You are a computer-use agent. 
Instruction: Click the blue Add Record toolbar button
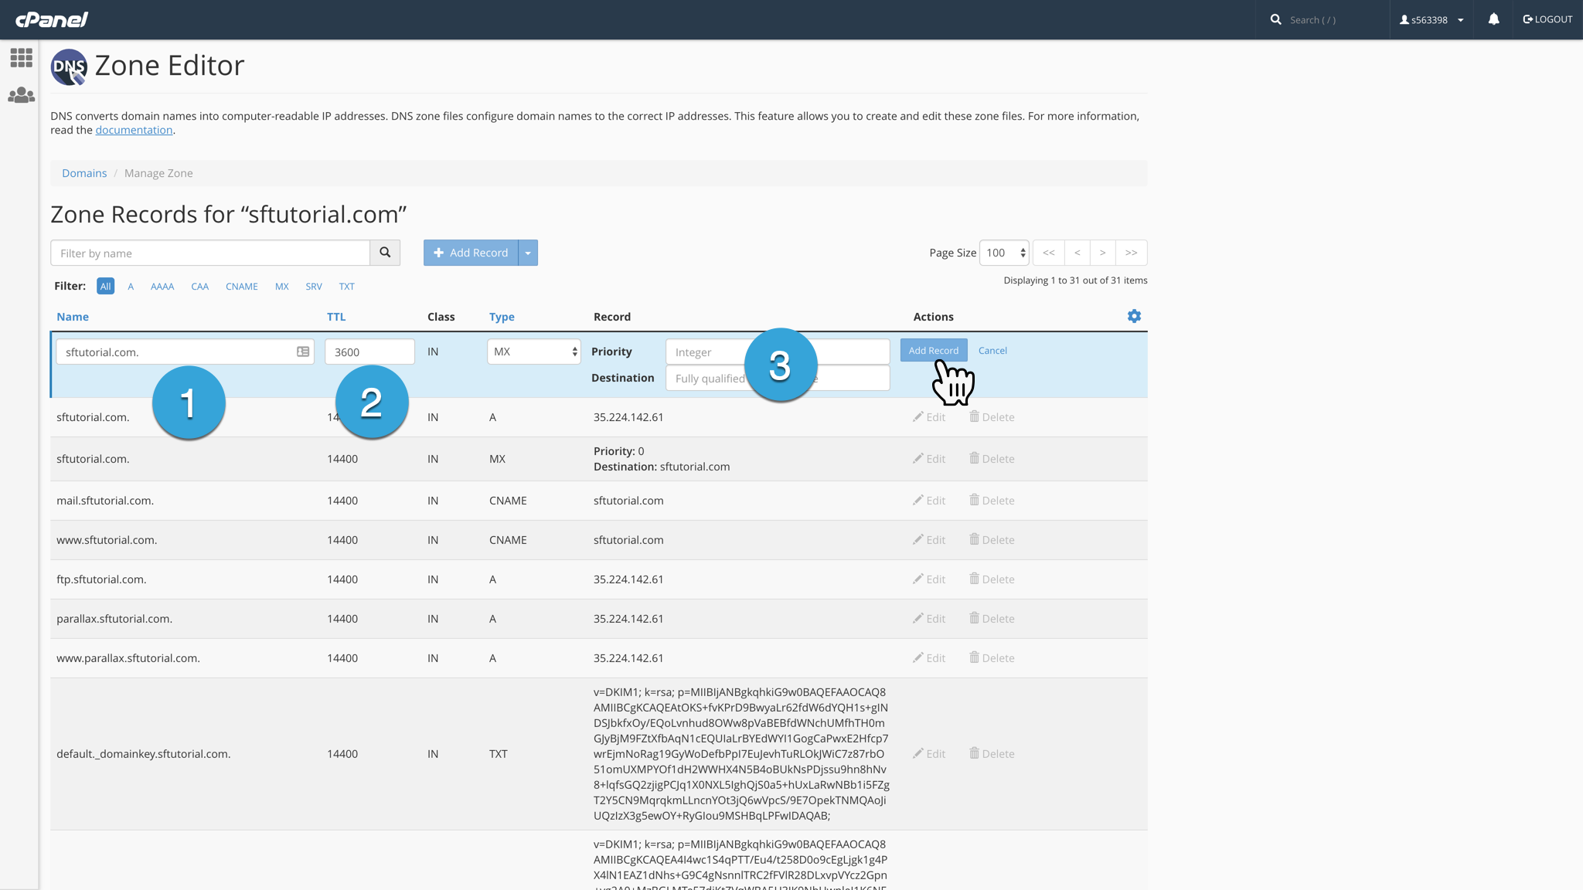[x=471, y=253]
